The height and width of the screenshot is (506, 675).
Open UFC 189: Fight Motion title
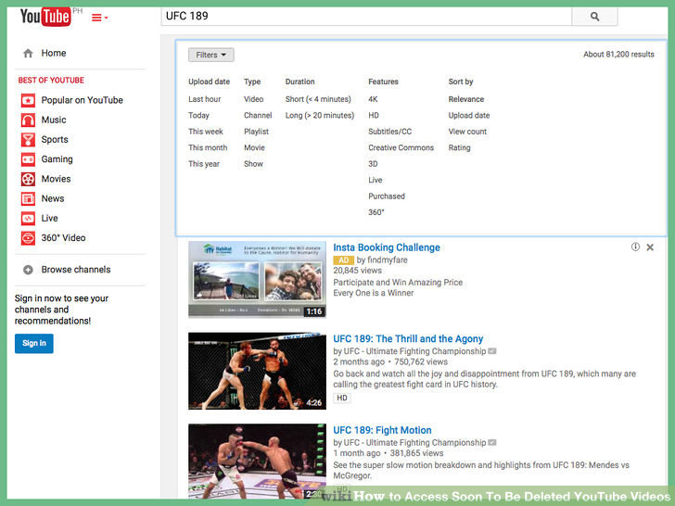[382, 430]
